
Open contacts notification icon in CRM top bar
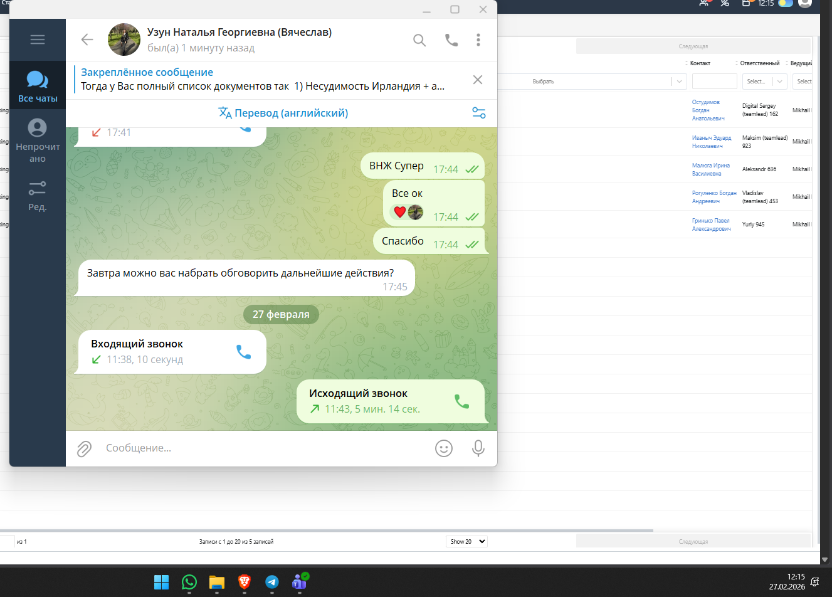click(x=705, y=3)
